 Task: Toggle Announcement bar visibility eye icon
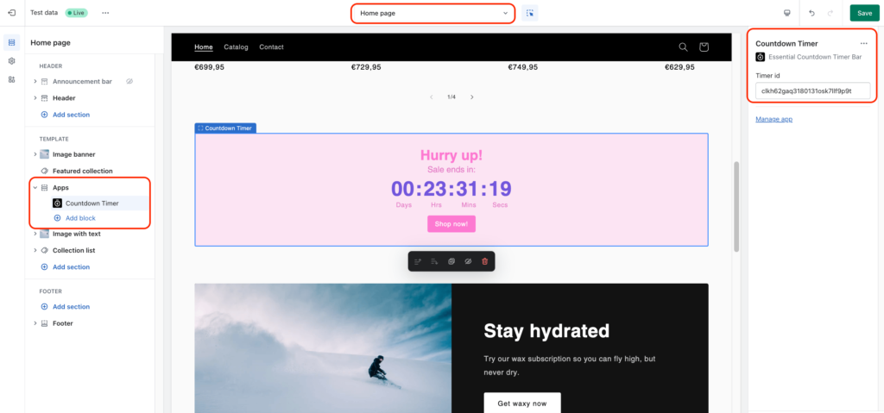tap(129, 82)
